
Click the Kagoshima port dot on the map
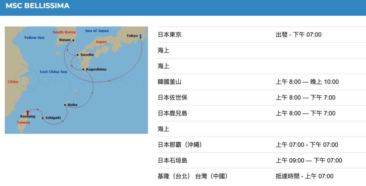pyautogui.click(x=83, y=69)
